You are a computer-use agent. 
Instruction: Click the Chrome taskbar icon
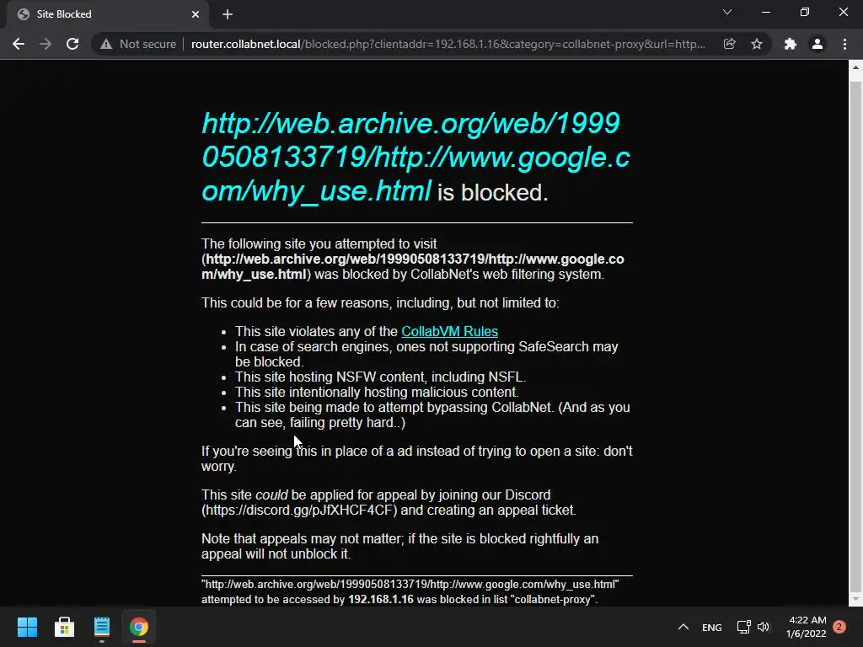139,627
